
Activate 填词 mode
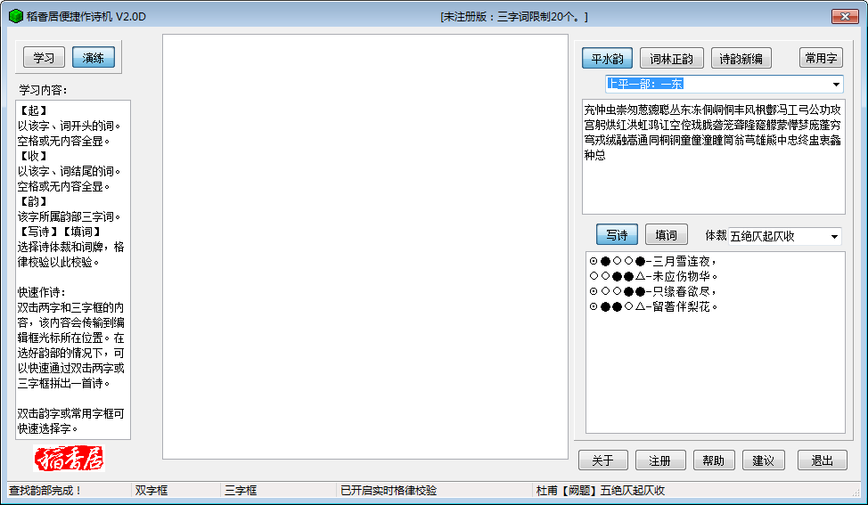click(666, 234)
